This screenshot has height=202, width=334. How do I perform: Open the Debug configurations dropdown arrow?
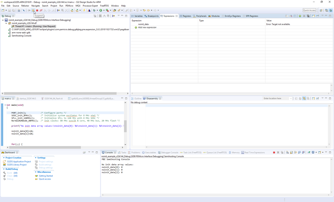point(97,10)
